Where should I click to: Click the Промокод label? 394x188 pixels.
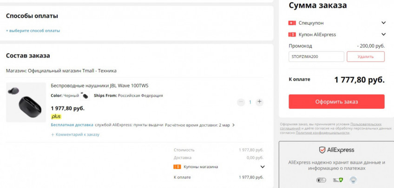300,46
